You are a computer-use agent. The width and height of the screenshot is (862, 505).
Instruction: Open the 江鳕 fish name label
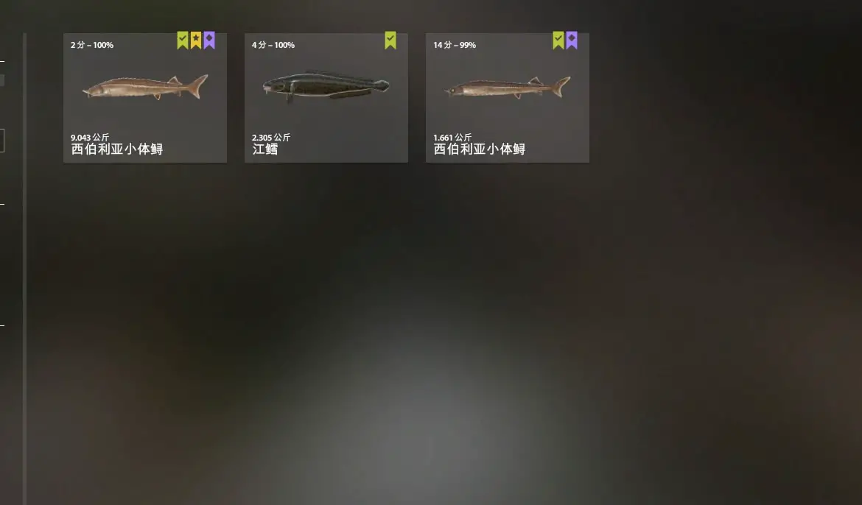point(265,149)
